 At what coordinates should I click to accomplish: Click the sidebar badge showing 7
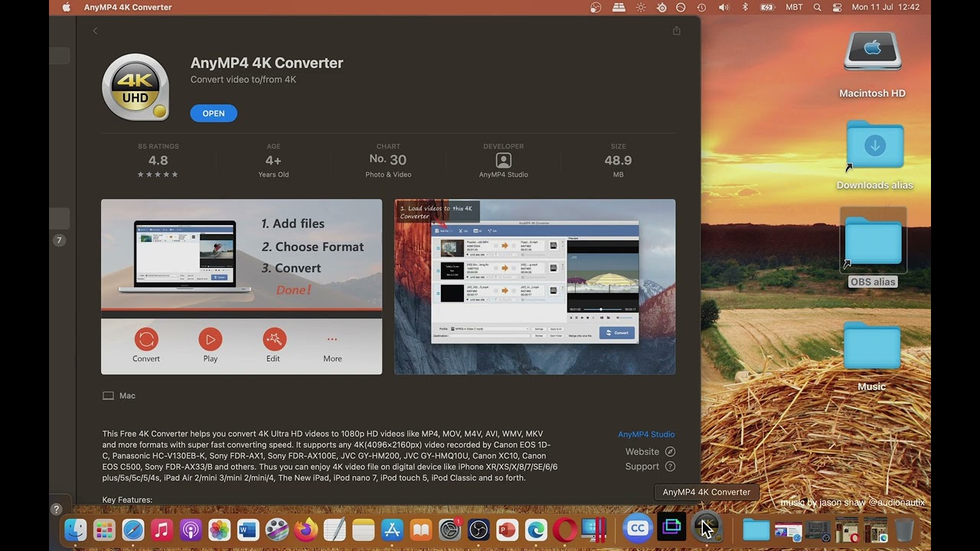[x=59, y=240]
